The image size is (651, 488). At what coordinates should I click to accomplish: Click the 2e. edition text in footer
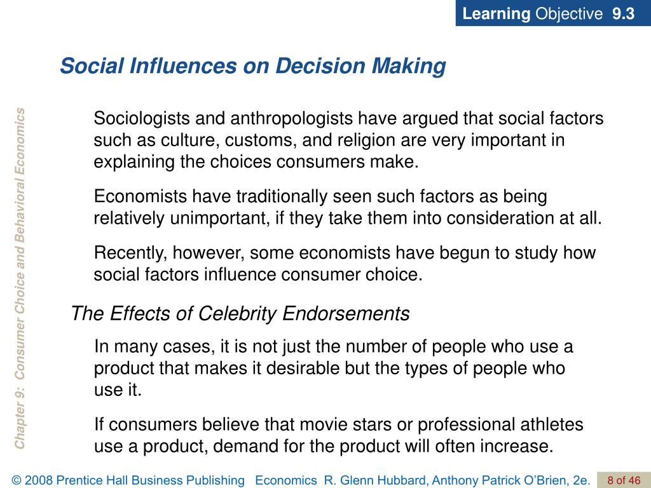(582, 480)
